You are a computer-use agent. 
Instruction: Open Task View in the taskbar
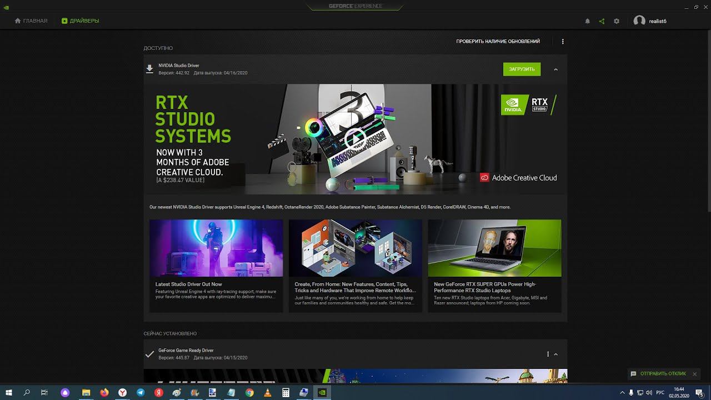click(x=44, y=393)
